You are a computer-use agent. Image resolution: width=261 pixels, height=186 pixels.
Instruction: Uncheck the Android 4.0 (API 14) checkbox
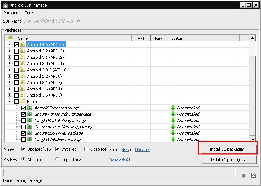(16, 45)
